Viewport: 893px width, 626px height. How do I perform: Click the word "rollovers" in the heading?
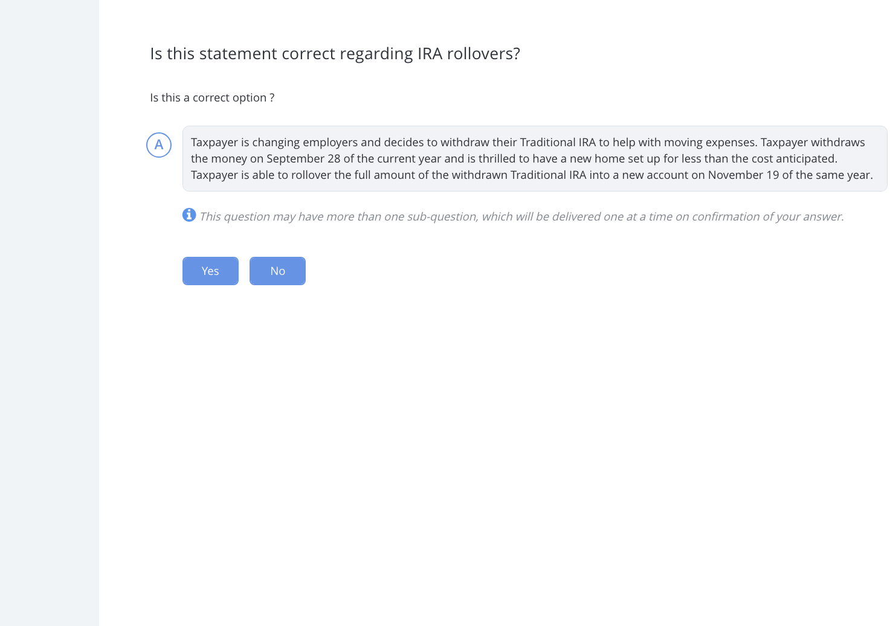pyautogui.click(x=483, y=54)
